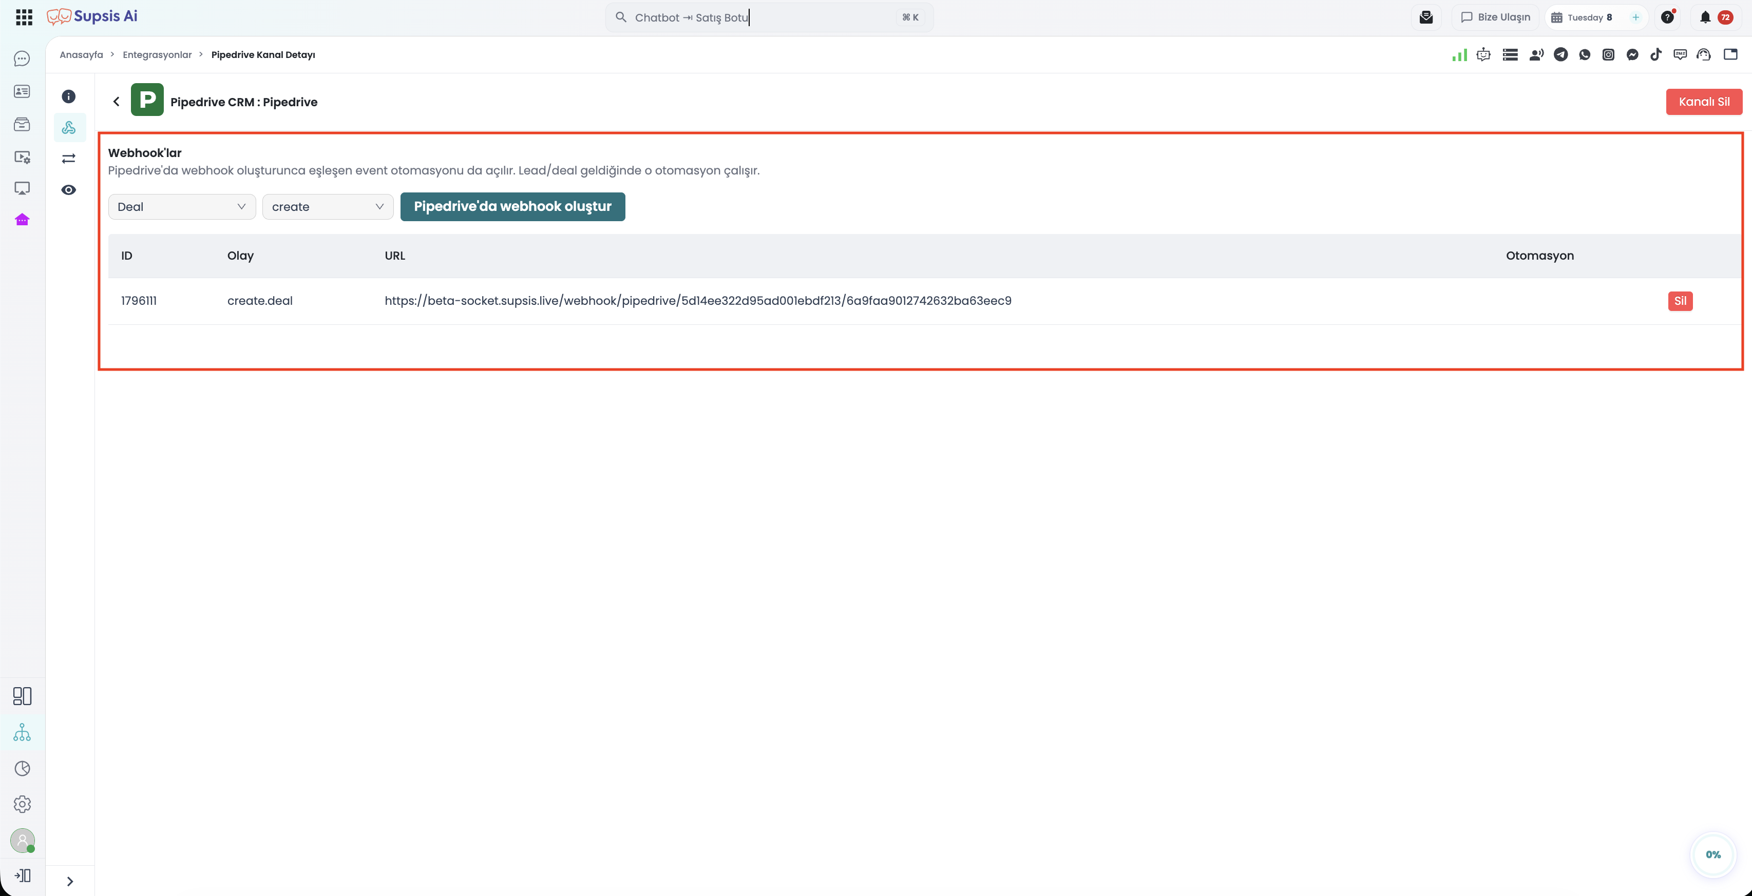Image resolution: width=1752 pixels, height=896 pixels.
Task: Open the notifications bell
Action: [x=1705, y=17]
